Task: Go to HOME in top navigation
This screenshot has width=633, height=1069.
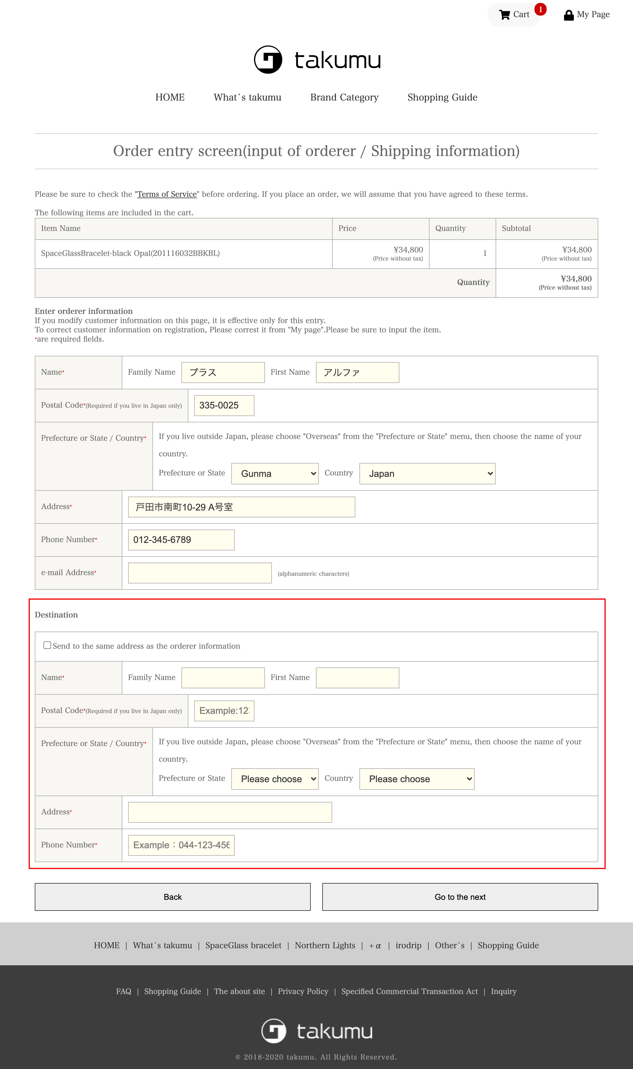Action: (x=170, y=97)
